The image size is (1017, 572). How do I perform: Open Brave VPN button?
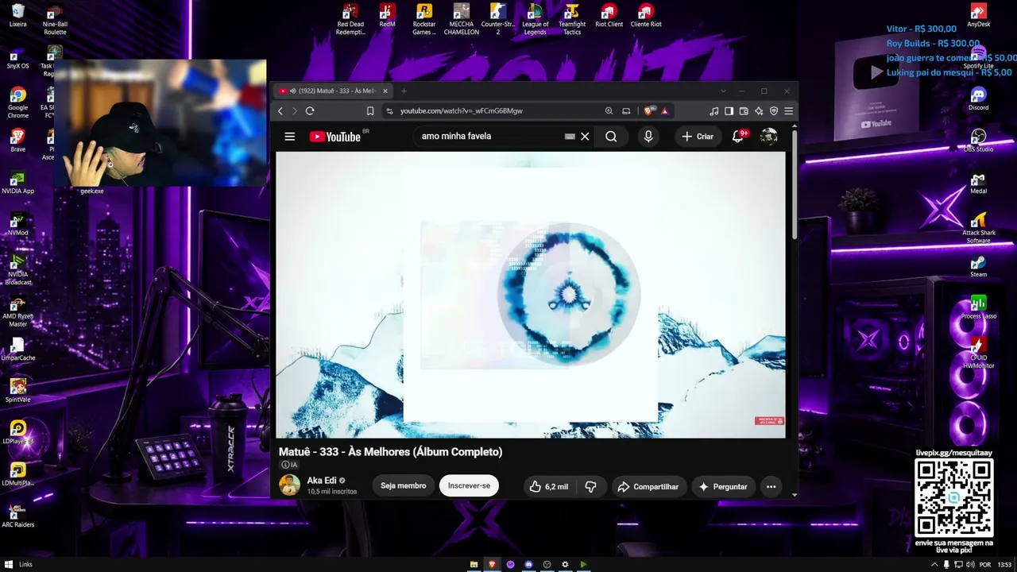click(774, 111)
